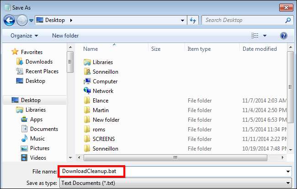
Task: Open recent pages dropdown beside nav arrows
Action: [x=32, y=20]
